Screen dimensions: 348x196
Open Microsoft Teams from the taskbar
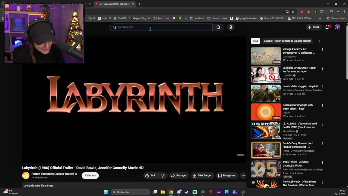[x=235, y=192]
